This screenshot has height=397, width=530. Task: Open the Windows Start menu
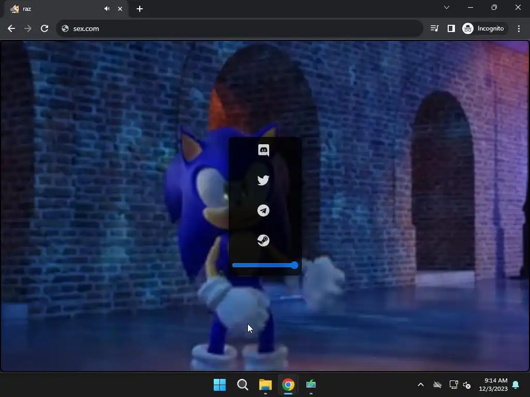[x=219, y=385]
